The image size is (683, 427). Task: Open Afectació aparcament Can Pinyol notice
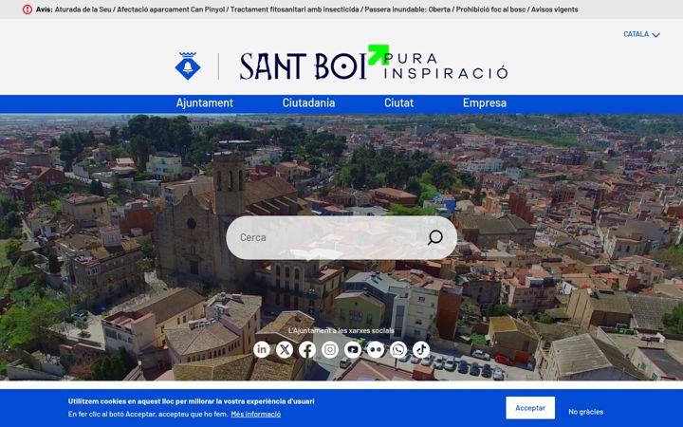pos(171,9)
